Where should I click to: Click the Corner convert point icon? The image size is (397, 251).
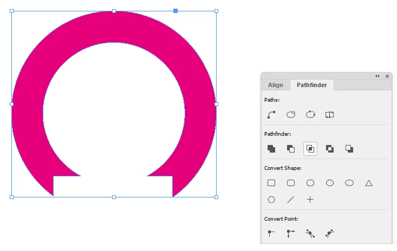click(291, 233)
